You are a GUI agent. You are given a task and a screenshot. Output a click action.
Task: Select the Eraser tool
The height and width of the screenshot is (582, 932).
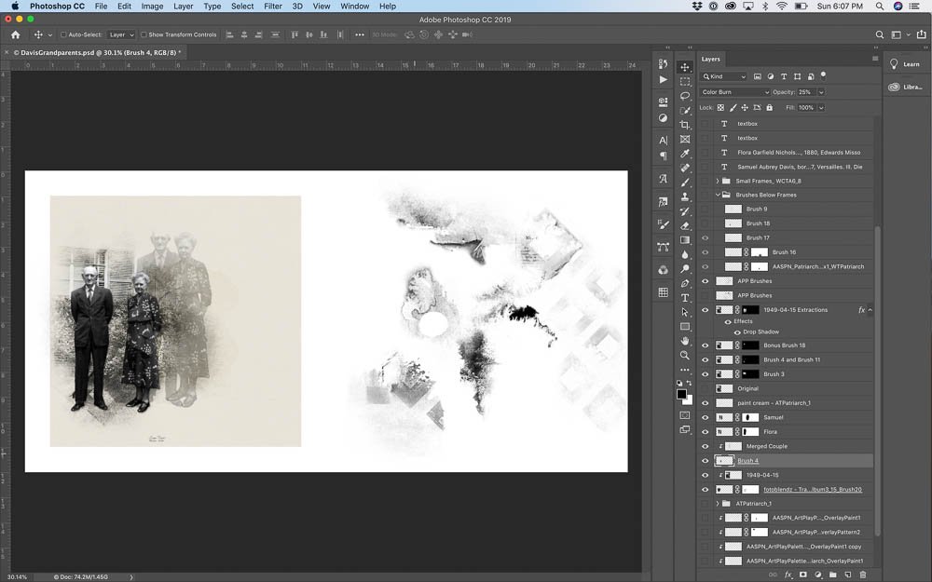685,225
